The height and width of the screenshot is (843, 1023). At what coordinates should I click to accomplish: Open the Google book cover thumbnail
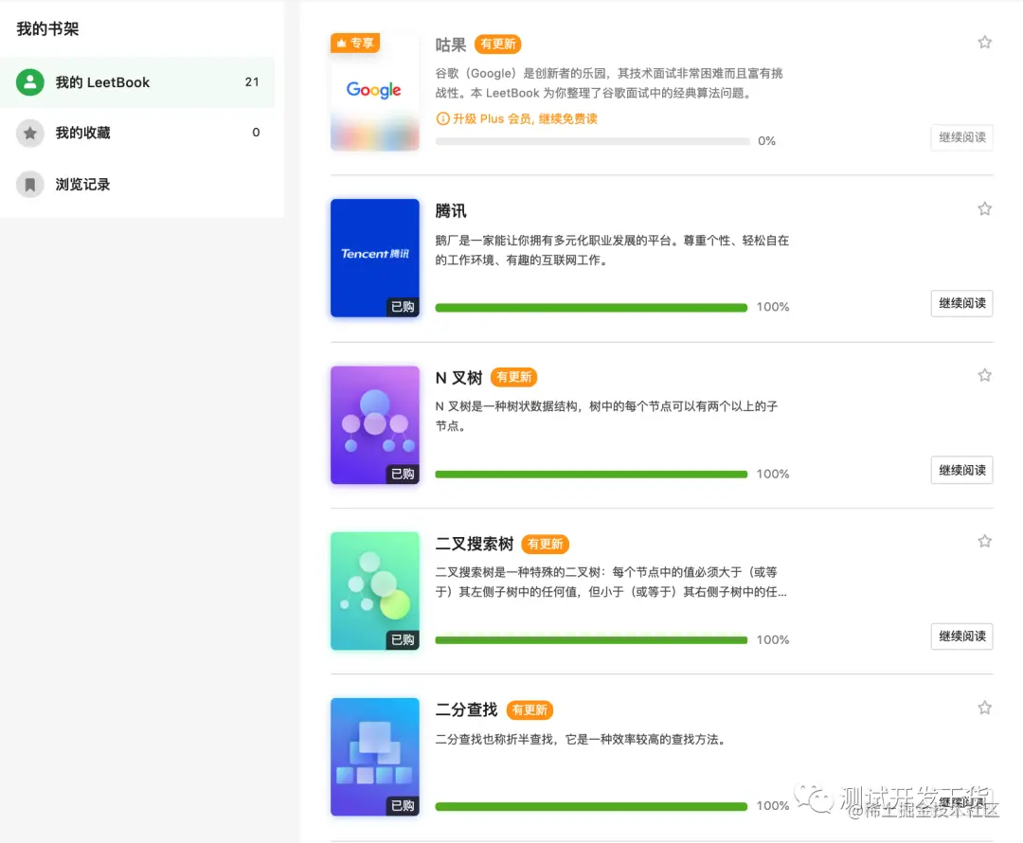374,92
